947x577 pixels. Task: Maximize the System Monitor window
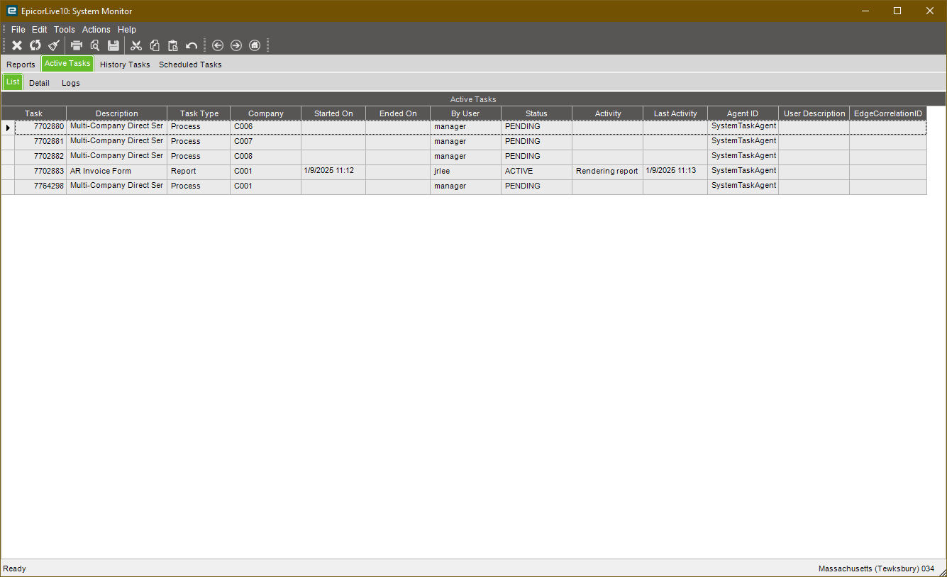pos(897,11)
